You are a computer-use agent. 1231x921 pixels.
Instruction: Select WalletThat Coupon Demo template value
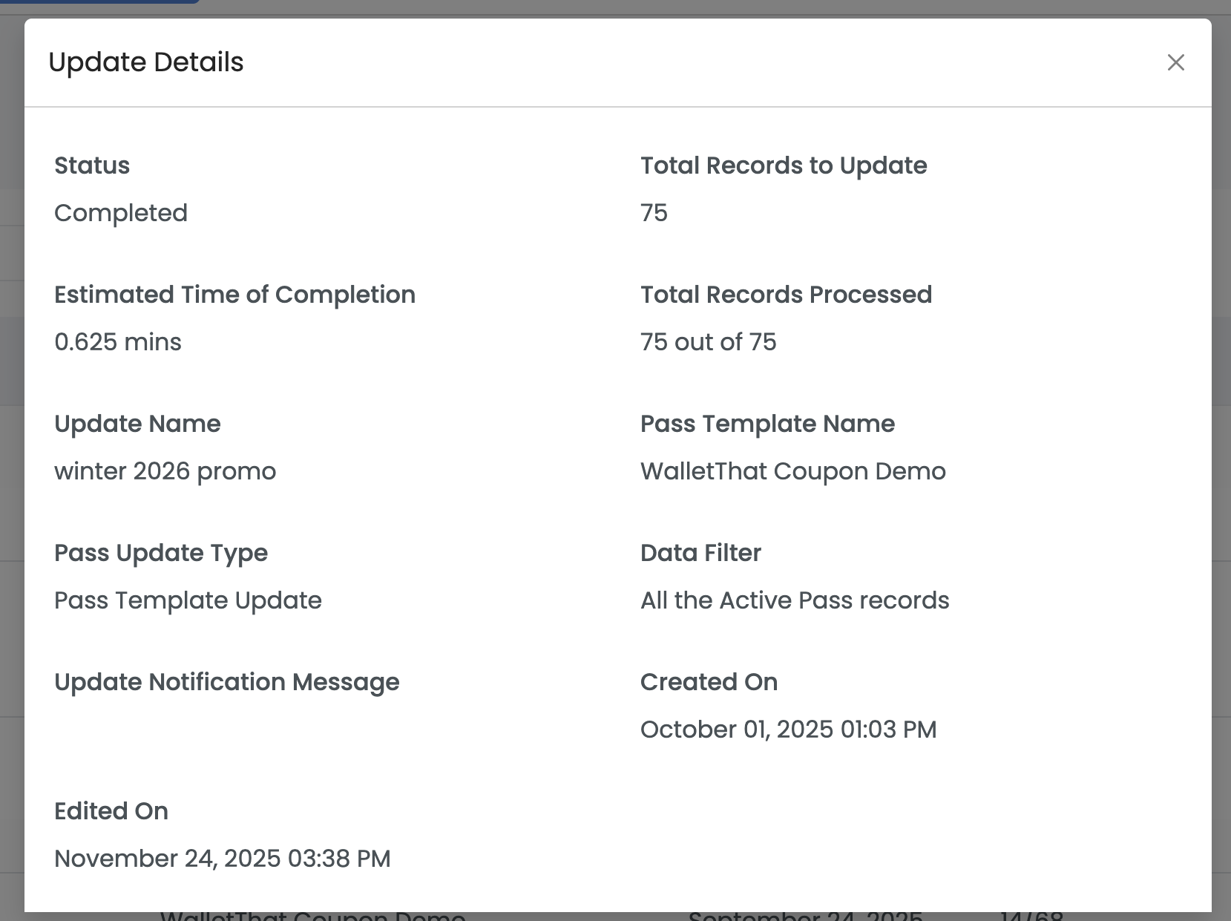coord(792,471)
